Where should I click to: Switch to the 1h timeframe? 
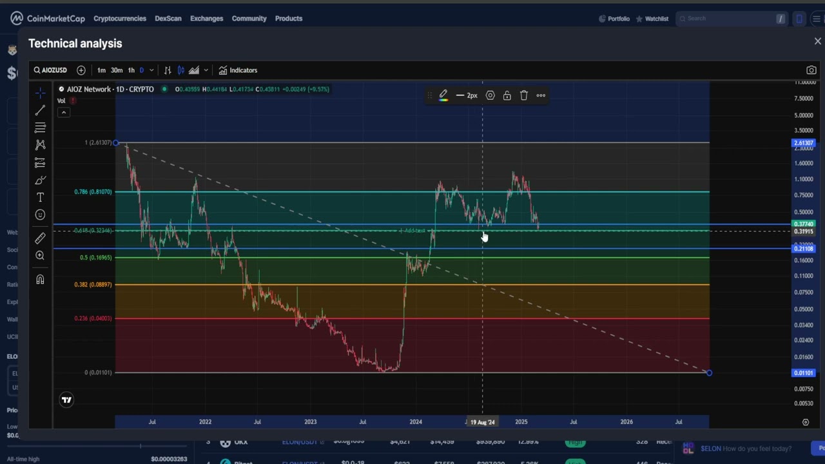click(x=131, y=70)
